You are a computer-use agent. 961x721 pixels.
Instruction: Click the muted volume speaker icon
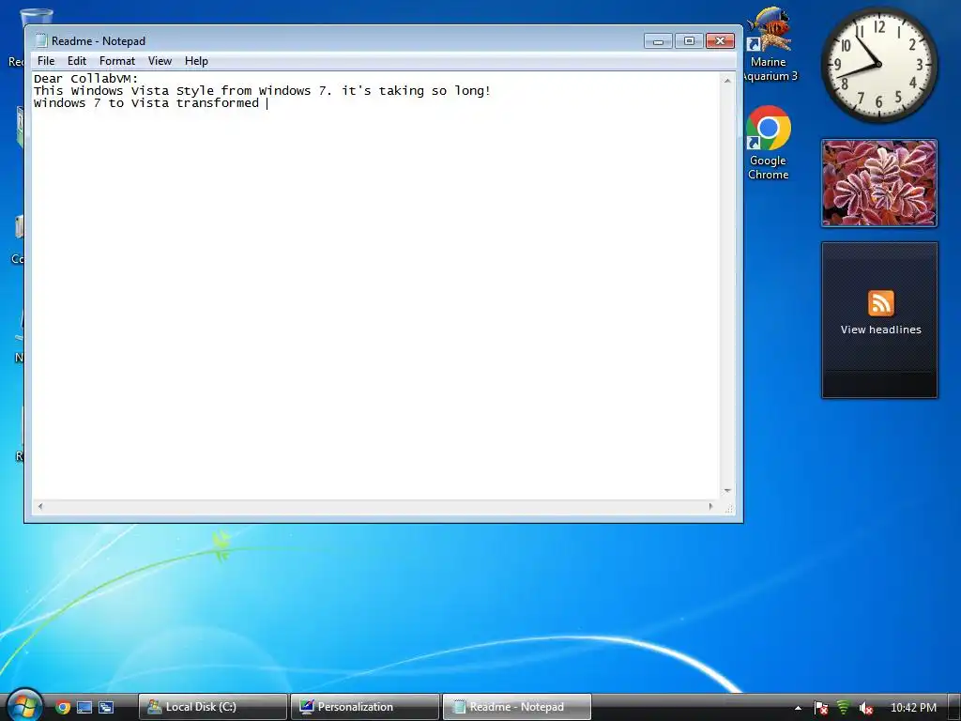pyautogui.click(x=865, y=708)
